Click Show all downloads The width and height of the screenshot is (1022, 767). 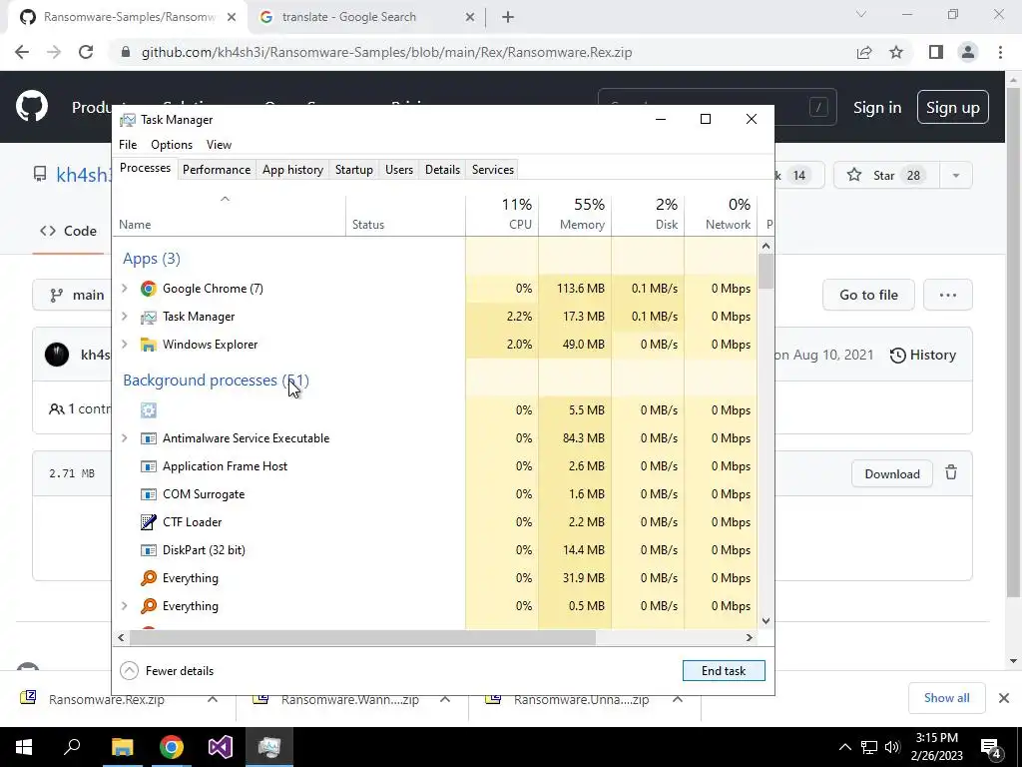(946, 698)
